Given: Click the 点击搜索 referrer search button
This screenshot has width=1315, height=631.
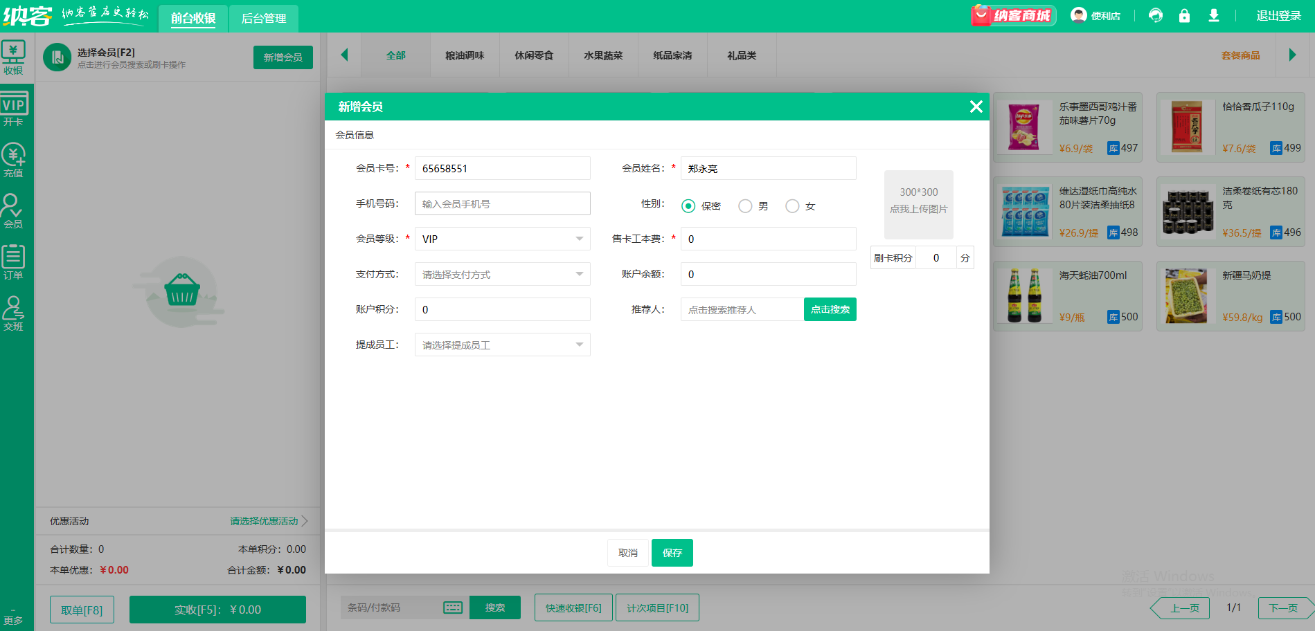Looking at the screenshot, I should (830, 309).
